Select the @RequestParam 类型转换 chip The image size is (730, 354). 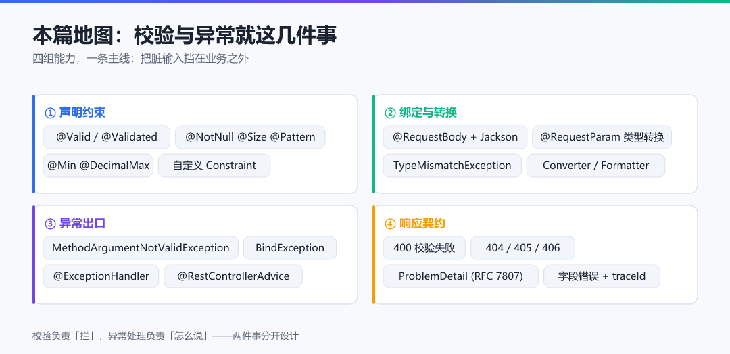[602, 137]
